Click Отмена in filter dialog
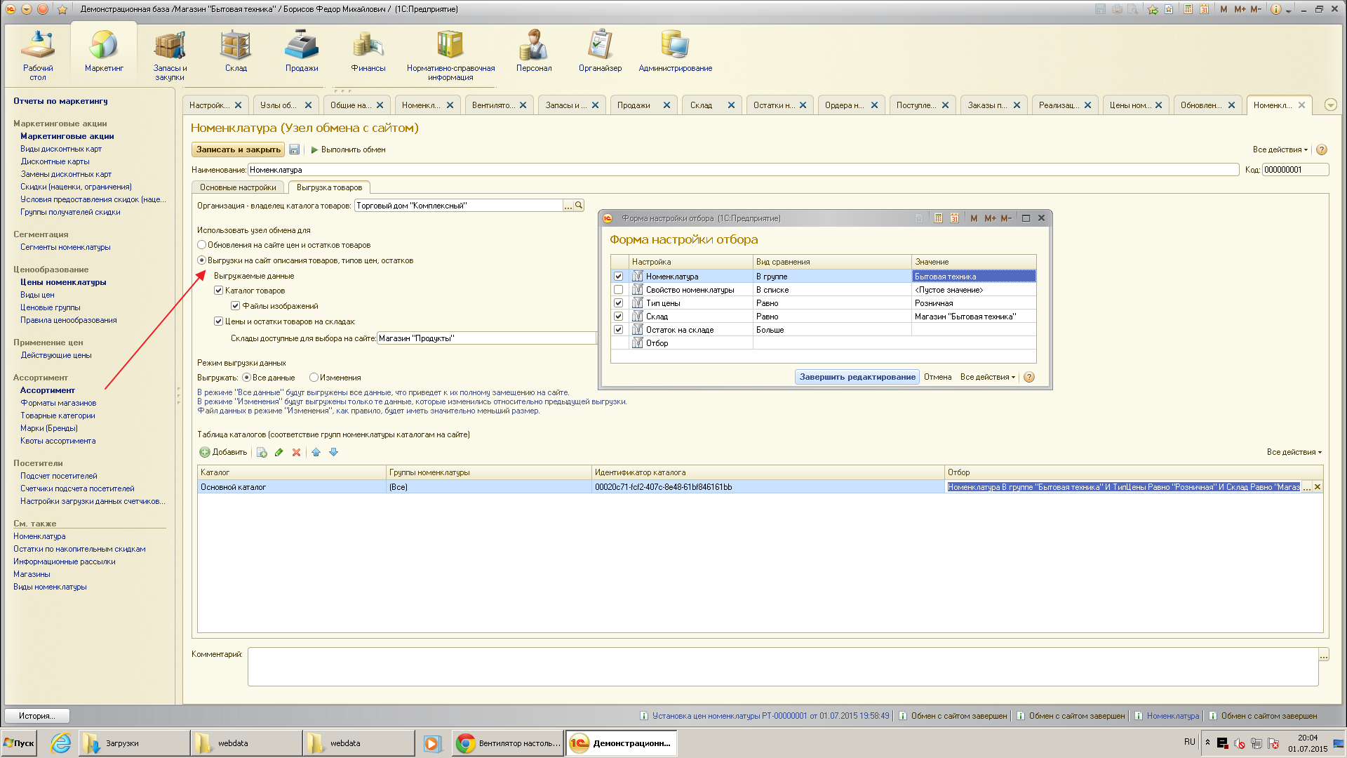Image resolution: width=1347 pixels, height=758 pixels. 937,377
